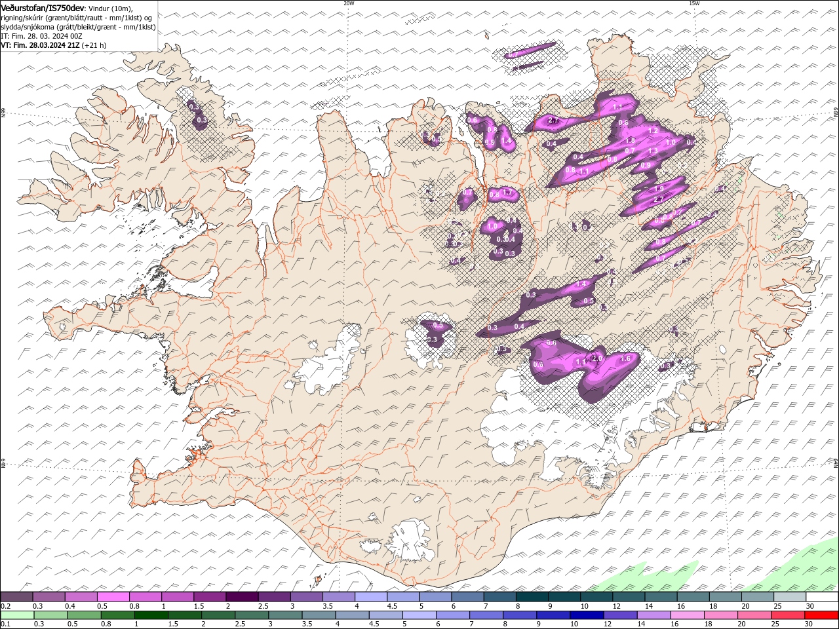The height and width of the screenshot is (629, 839).
Task: Click the bright pink 0.5 swatch in upper legend
Action: (x=113, y=597)
